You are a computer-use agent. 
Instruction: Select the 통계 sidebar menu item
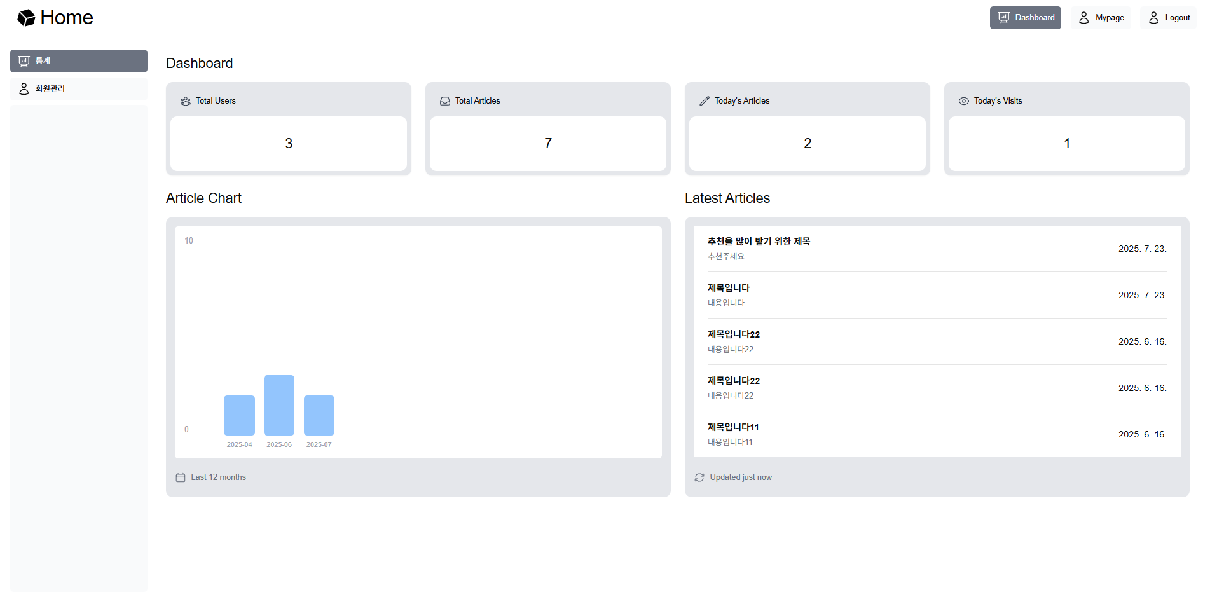79,61
